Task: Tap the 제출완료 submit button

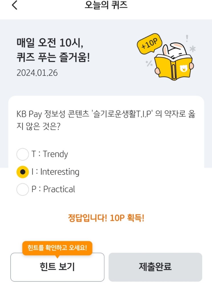Action: [x=156, y=267]
